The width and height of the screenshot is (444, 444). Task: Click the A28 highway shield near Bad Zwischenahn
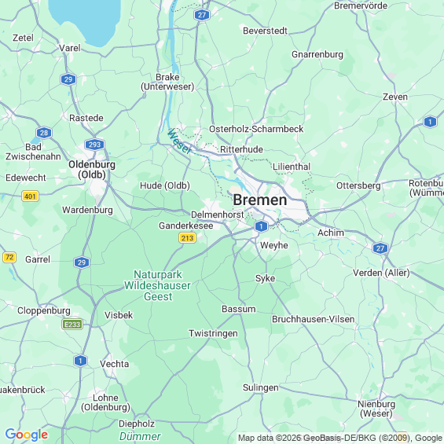click(44, 133)
